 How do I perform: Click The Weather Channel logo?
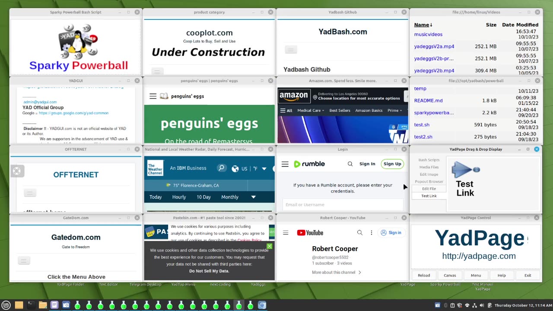click(155, 168)
